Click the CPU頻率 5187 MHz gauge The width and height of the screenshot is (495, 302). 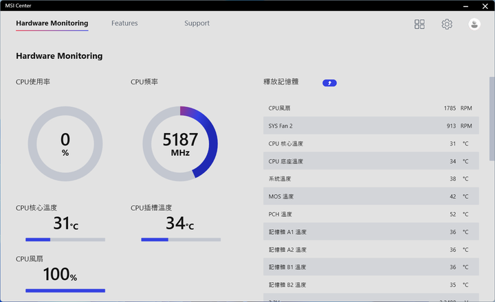click(180, 143)
